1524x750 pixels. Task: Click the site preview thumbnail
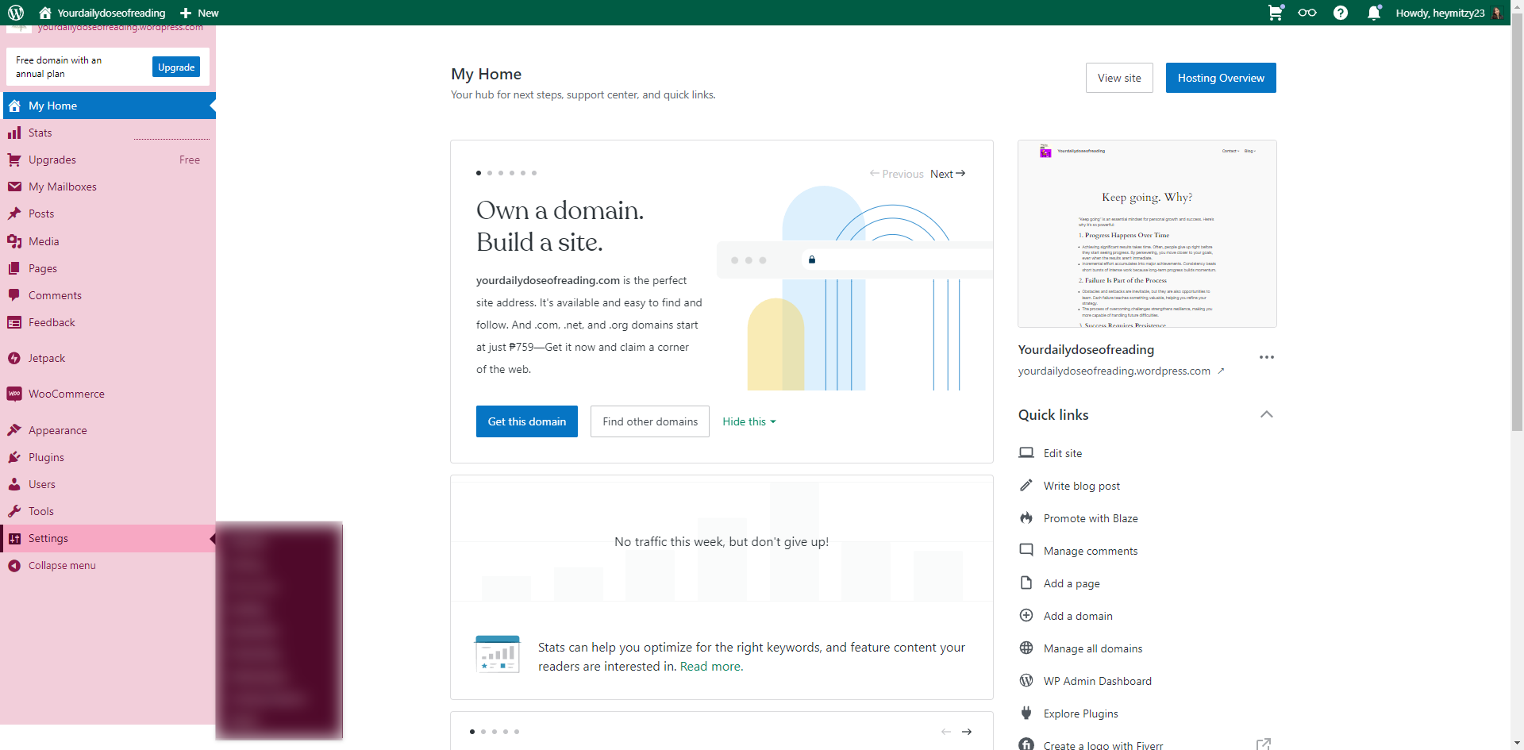coord(1147,234)
